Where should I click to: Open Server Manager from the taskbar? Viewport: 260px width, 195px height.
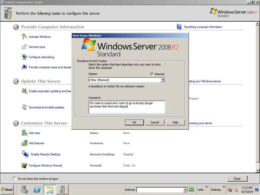[25, 189]
